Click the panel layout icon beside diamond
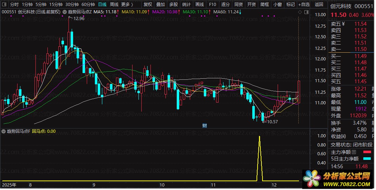The width and height of the screenshot is (376, 190). coord(306,12)
